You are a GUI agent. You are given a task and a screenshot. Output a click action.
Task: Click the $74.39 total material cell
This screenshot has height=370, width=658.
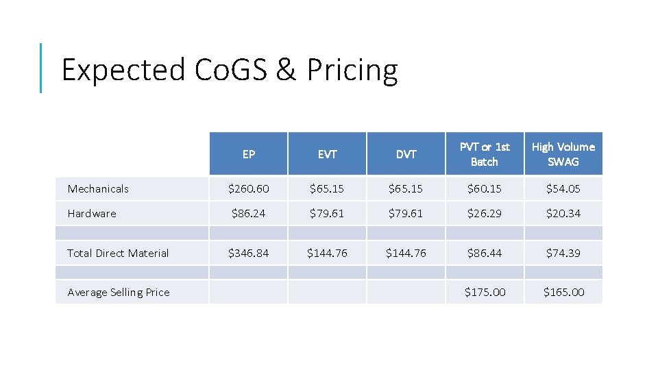[563, 253]
